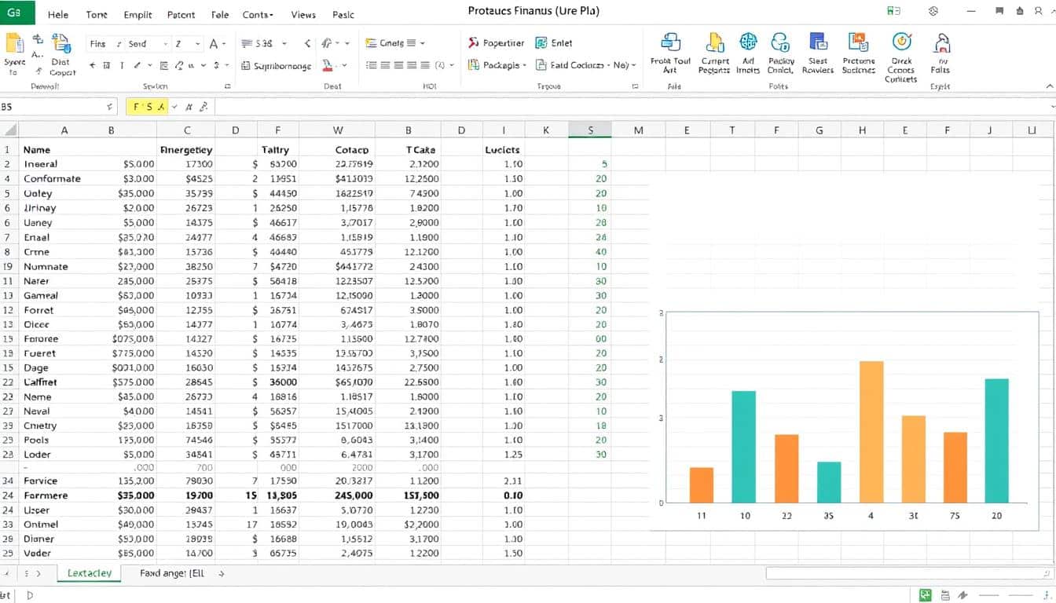Viewport: 1056px width, 603px height.
Task: Click the select-all corner triangle
Action: tap(9, 130)
